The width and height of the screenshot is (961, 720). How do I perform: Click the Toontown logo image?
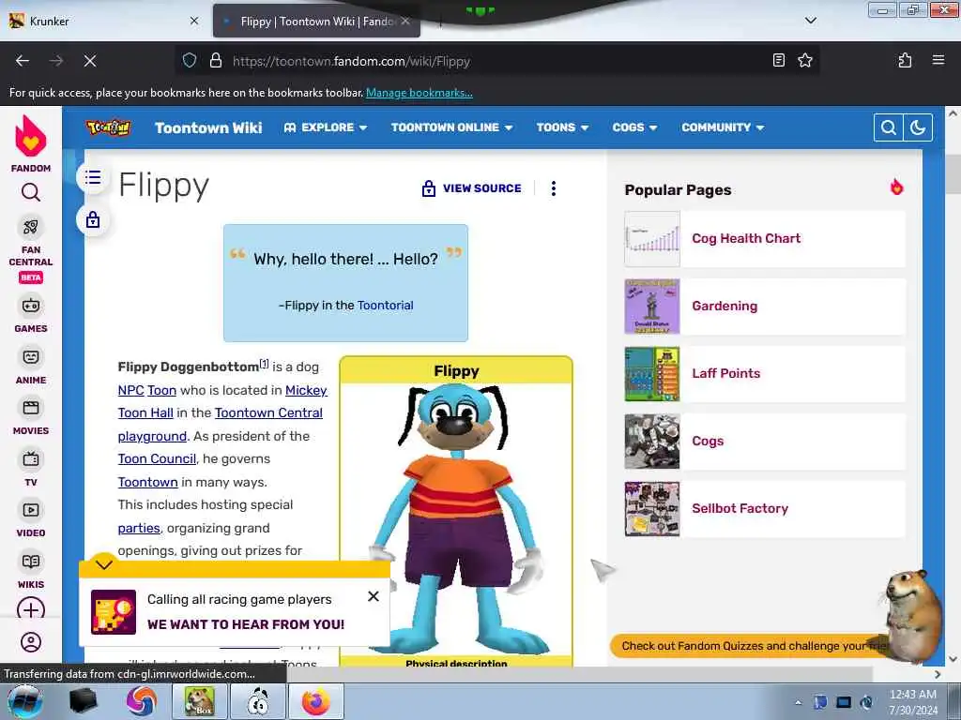pyautogui.click(x=109, y=127)
